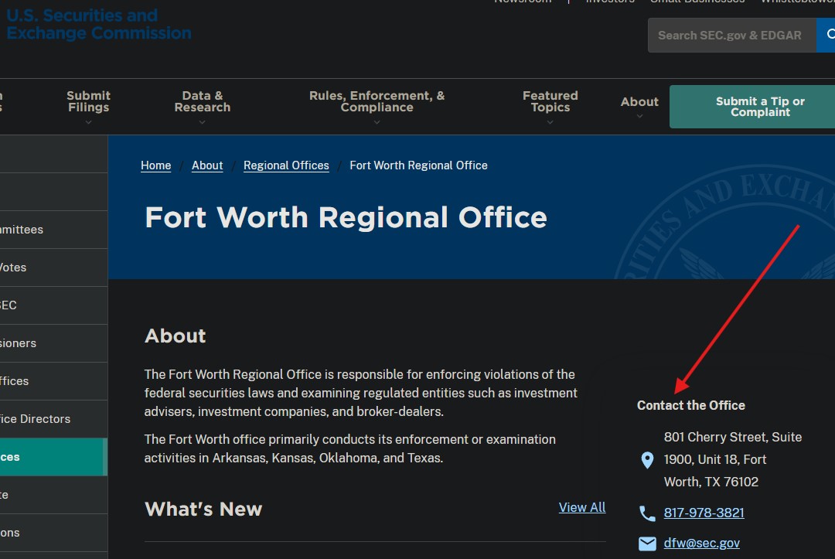Click the 'Contact the Office' heading
Viewport: 835px width, 559px height.
[x=690, y=405]
